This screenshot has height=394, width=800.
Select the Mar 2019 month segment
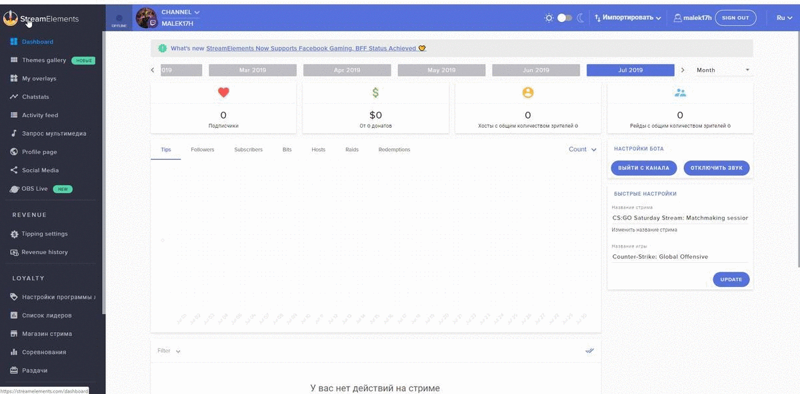pyautogui.click(x=253, y=70)
